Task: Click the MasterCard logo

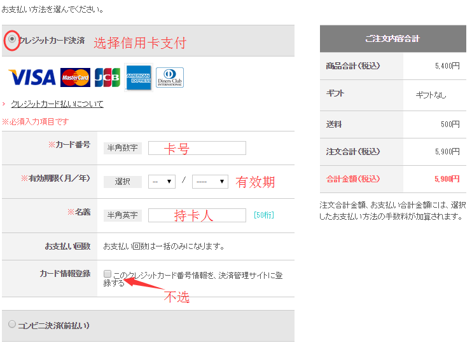Action: [75, 77]
